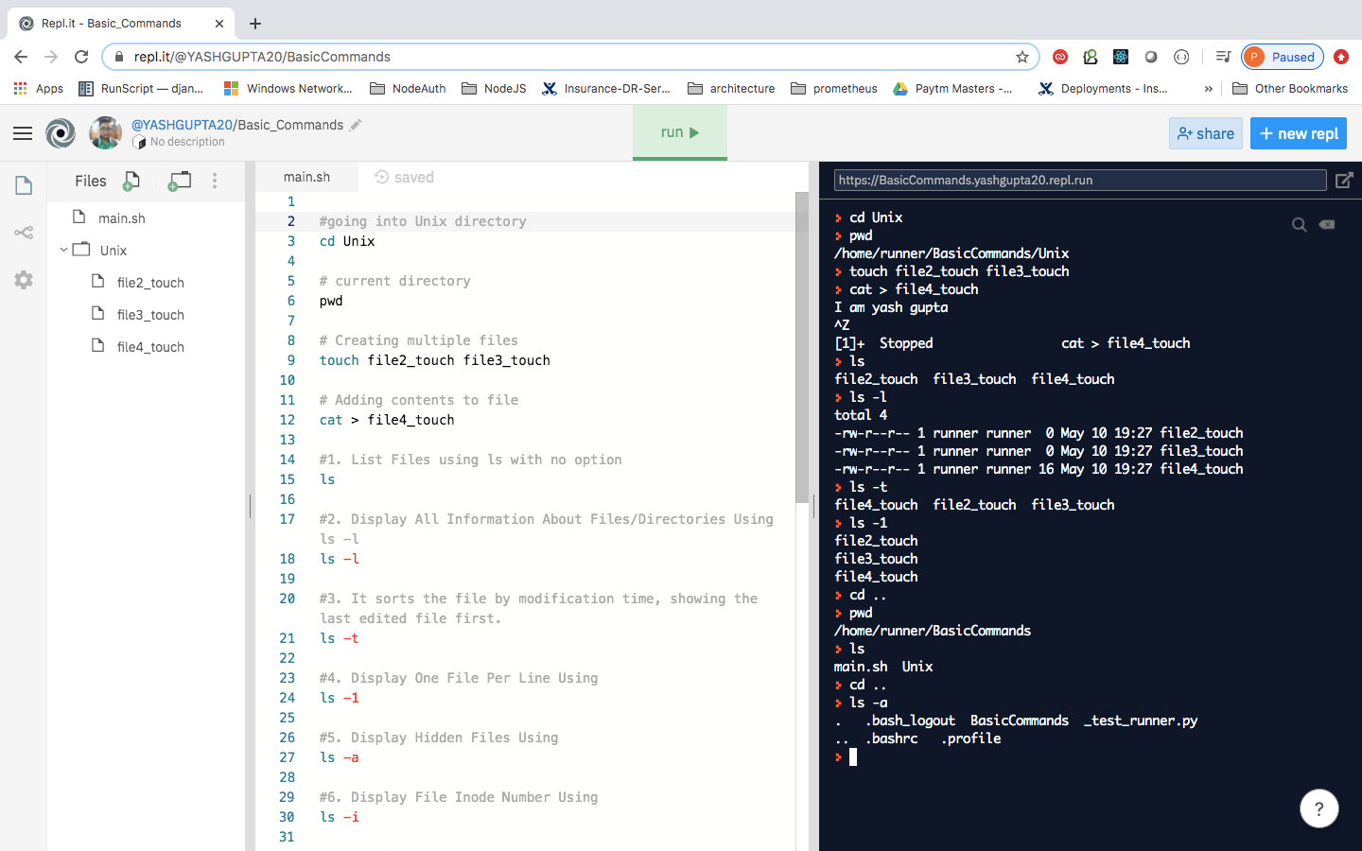1362x851 pixels.
Task: Show more bookmarks chevron
Action: (x=1208, y=88)
